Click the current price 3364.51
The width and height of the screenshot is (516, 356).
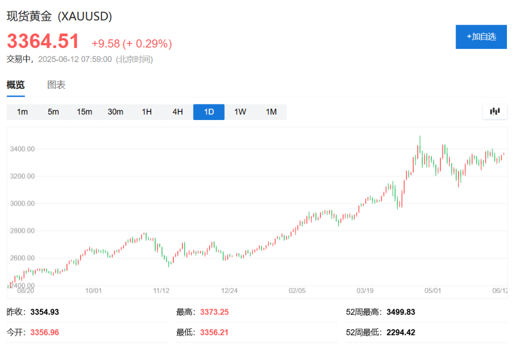click(43, 41)
